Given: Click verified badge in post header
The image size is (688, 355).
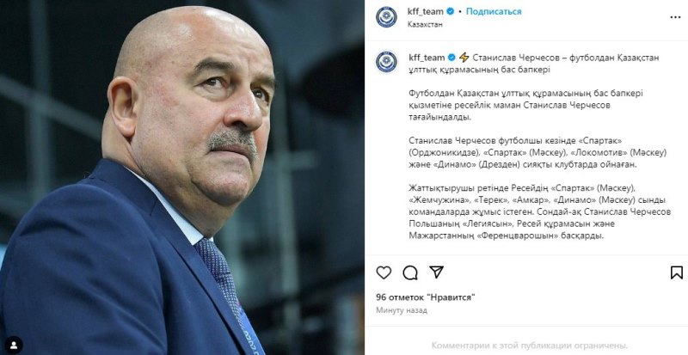Looking at the screenshot, I should [x=450, y=11].
